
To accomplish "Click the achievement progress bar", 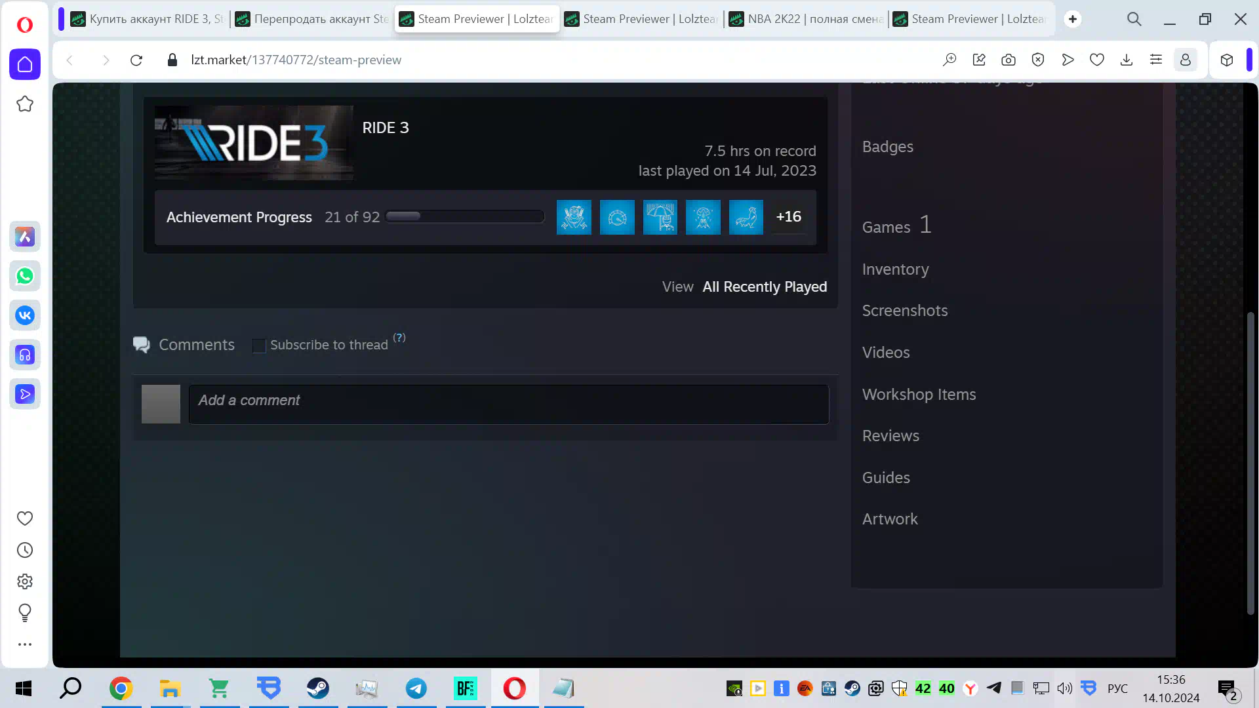I will click(x=465, y=216).
